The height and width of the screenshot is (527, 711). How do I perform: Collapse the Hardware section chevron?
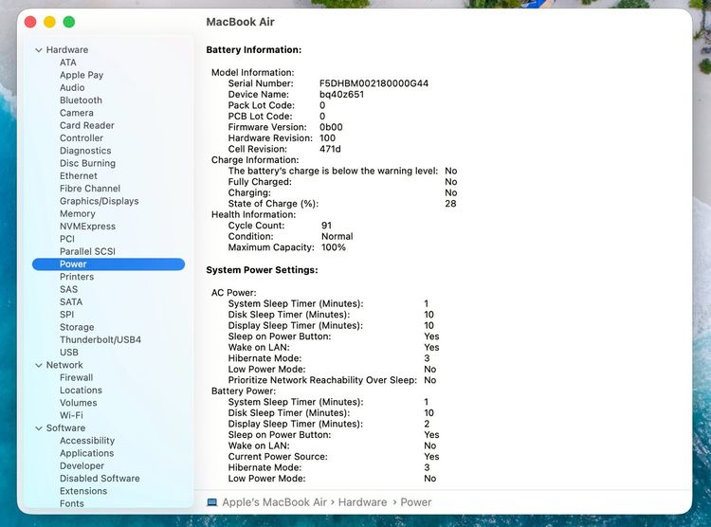pos(39,50)
